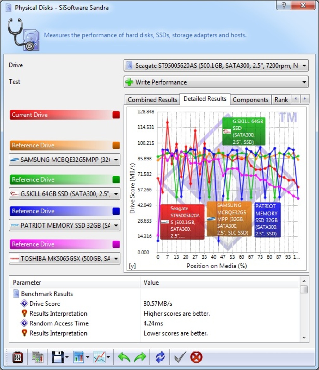Click the help question mark button
Screen dimensions: 319x370
point(284,5)
